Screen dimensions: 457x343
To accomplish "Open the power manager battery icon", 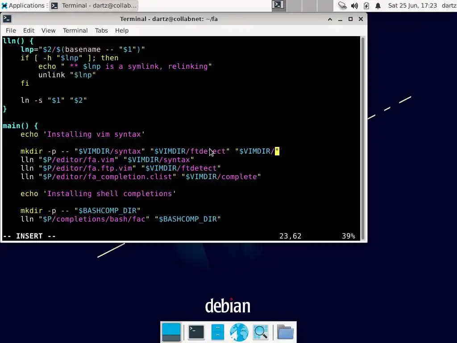I will [x=366, y=5].
